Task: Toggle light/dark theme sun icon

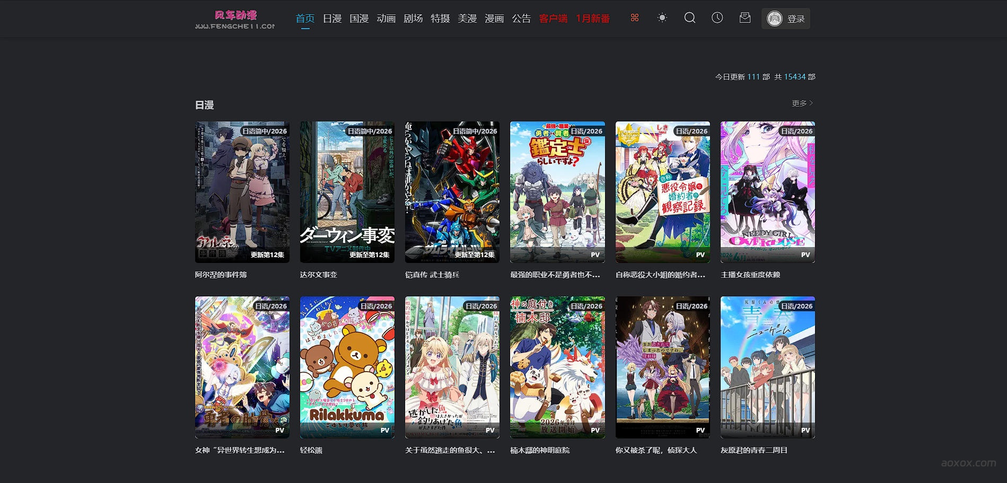Action: tap(662, 18)
